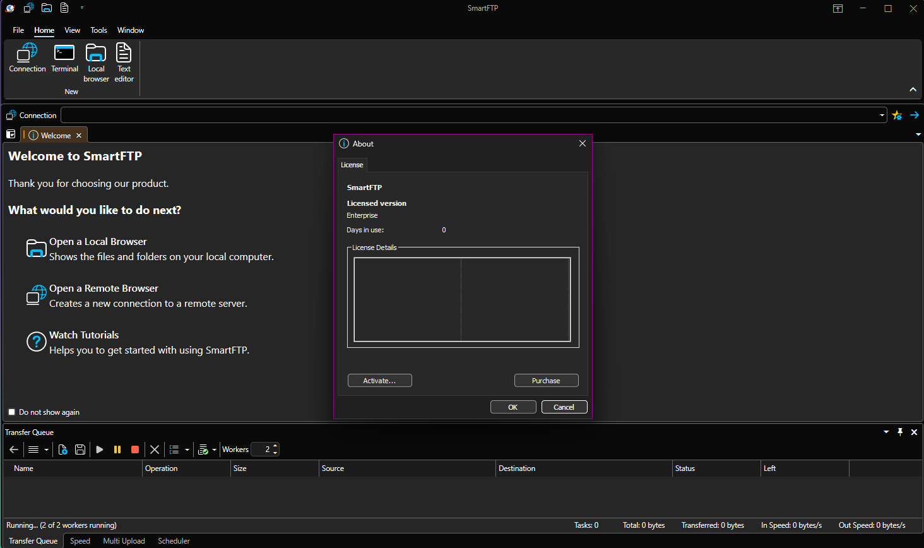Open the quick access toolbar customize arrow
This screenshot has height=548, width=924.
(x=82, y=8)
